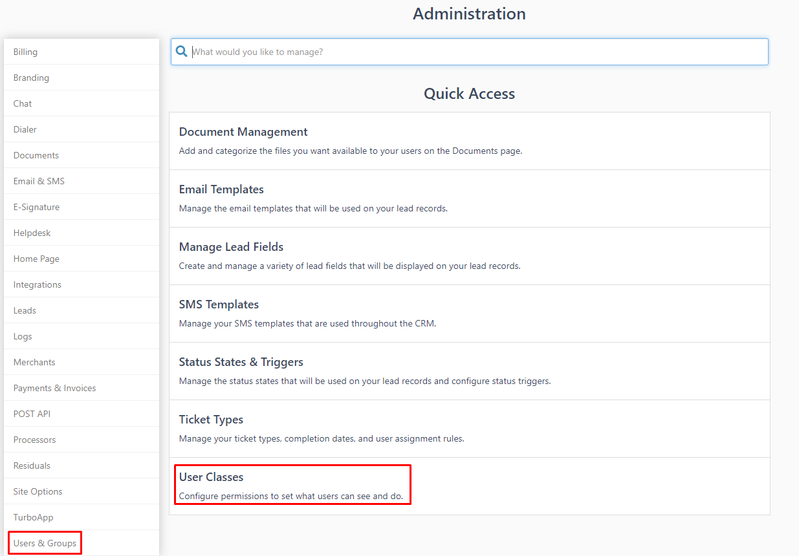The height and width of the screenshot is (556, 799).
Task: Open Integrations in the sidebar
Action: (x=82, y=284)
